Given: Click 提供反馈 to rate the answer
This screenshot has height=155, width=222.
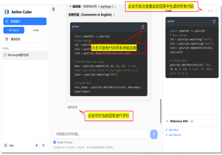Looking at the screenshot, I should pos(72,107).
